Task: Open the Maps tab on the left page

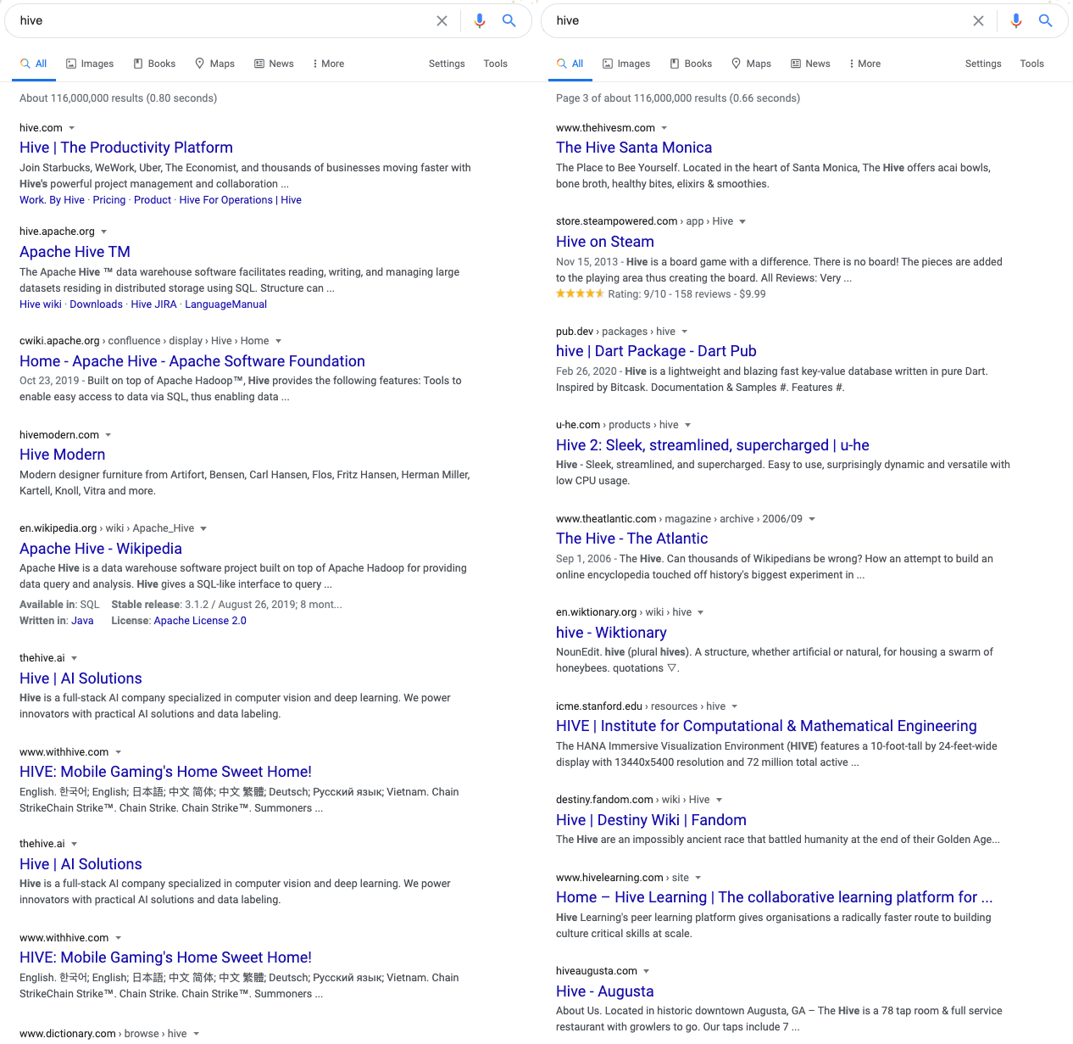Action: pyautogui.click(x=214, y=64)
